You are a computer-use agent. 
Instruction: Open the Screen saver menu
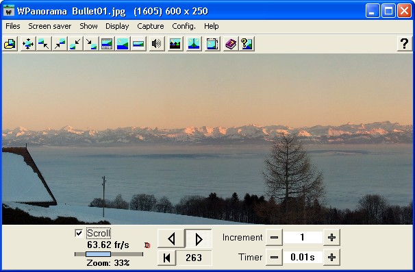50,26
